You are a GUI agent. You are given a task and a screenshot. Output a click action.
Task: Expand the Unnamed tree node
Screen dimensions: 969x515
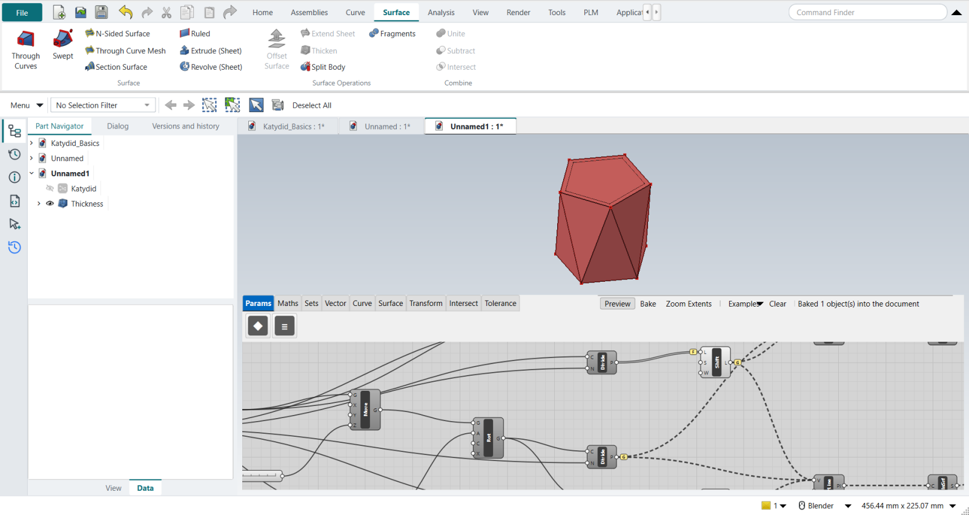pos(31,158)
